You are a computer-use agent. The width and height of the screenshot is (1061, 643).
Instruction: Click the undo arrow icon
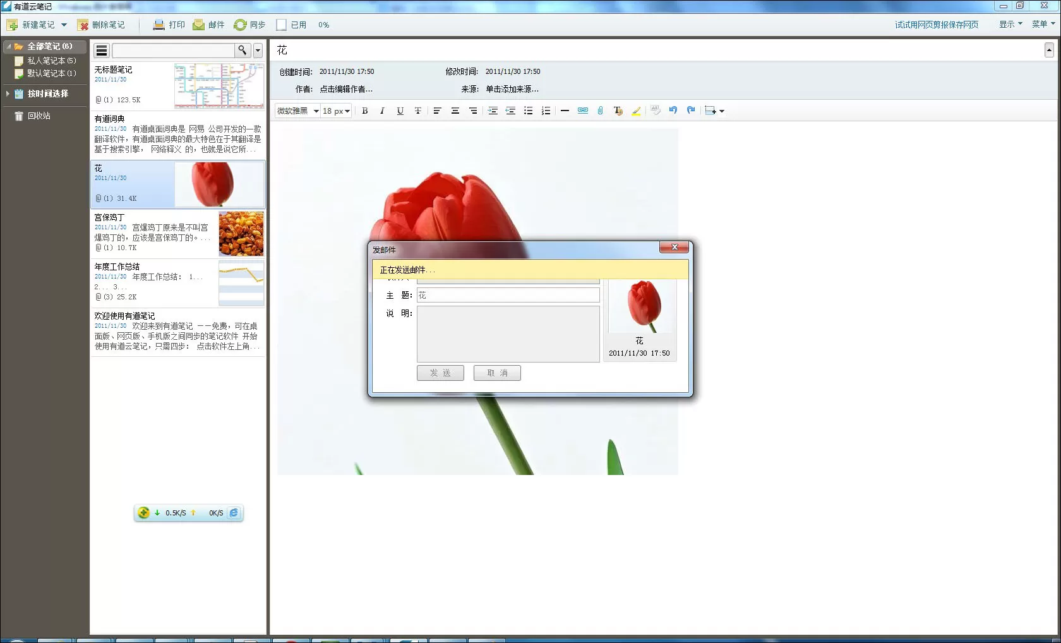(673, 111)
